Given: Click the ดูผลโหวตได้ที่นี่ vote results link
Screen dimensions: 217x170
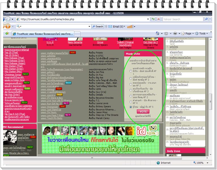Looking at the screenshot, I should 143,116.
